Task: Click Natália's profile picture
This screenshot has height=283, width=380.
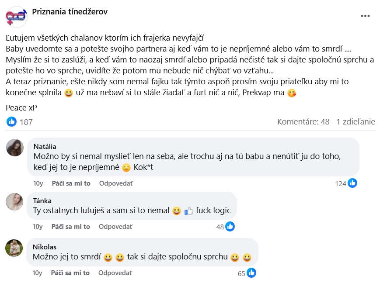Action: (15, 148)
